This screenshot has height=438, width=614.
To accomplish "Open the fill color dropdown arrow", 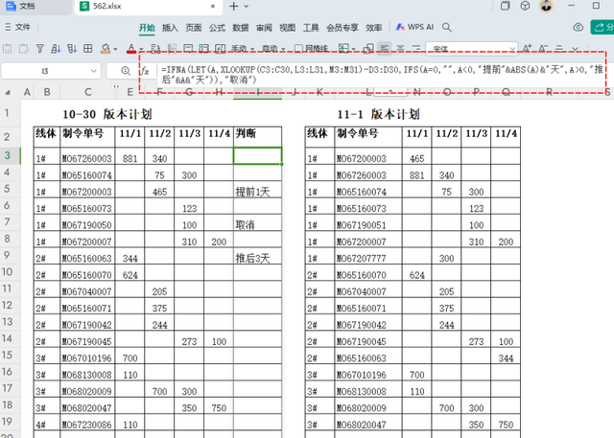I will click(x=115, y=49).
